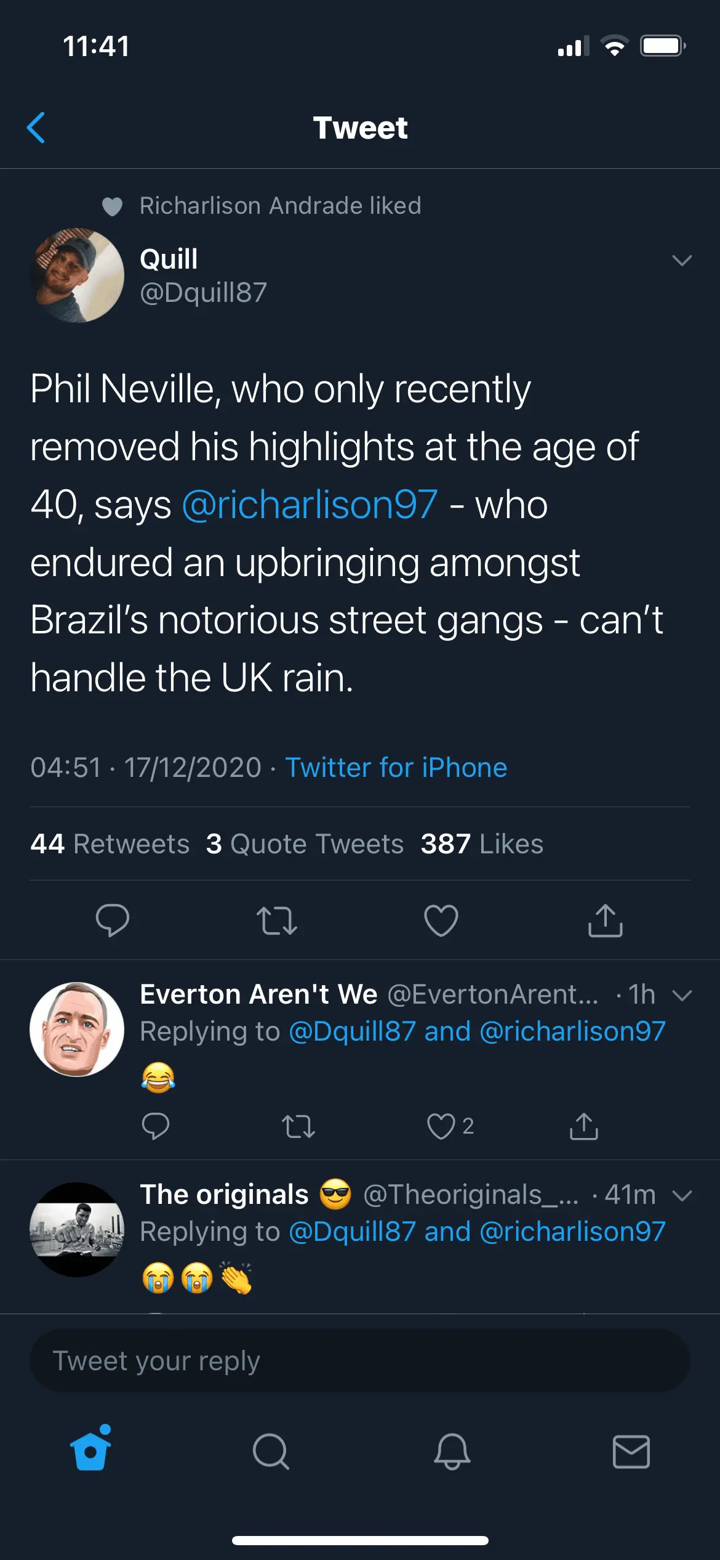Reply to Quill's main tweet

(112, 920)
